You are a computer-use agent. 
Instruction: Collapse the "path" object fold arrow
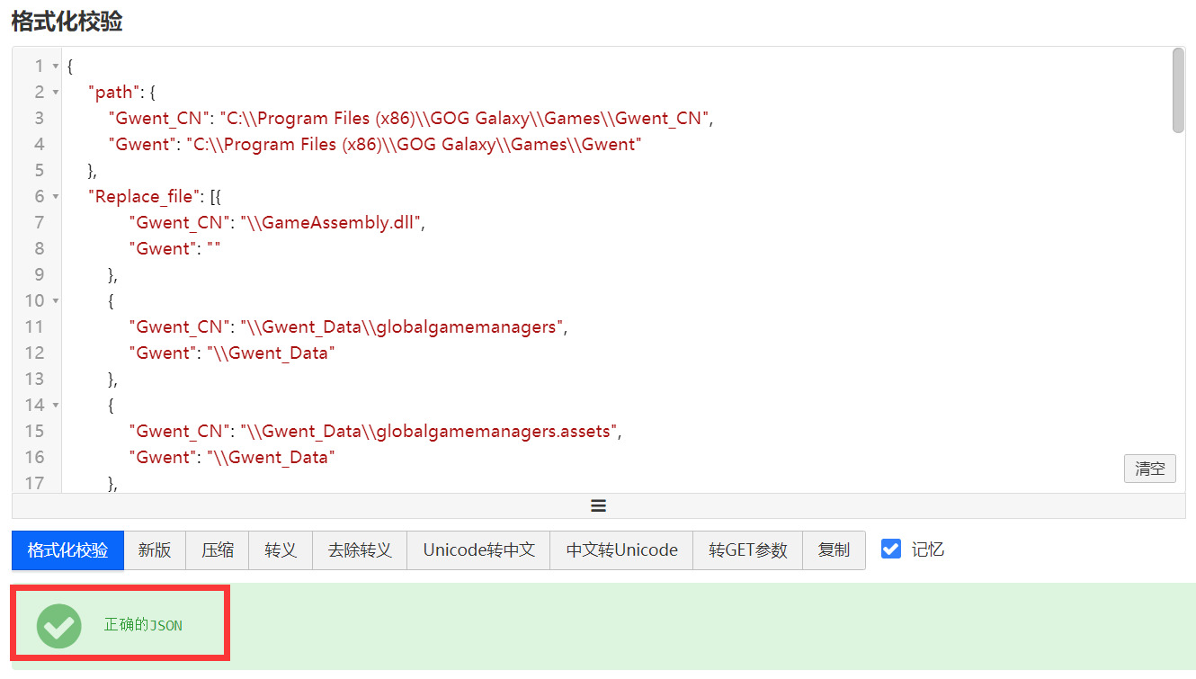pyautogui.click(x=56, y=93)
